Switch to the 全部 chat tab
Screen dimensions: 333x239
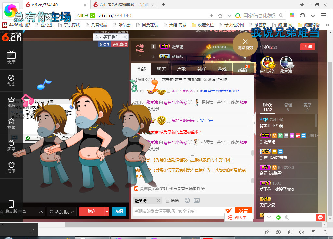click(141, 69)
